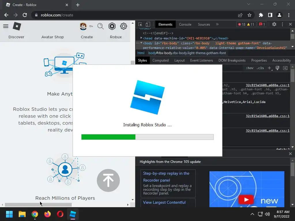
Task: Add new style rule plus icon
Action: point(270,68)
